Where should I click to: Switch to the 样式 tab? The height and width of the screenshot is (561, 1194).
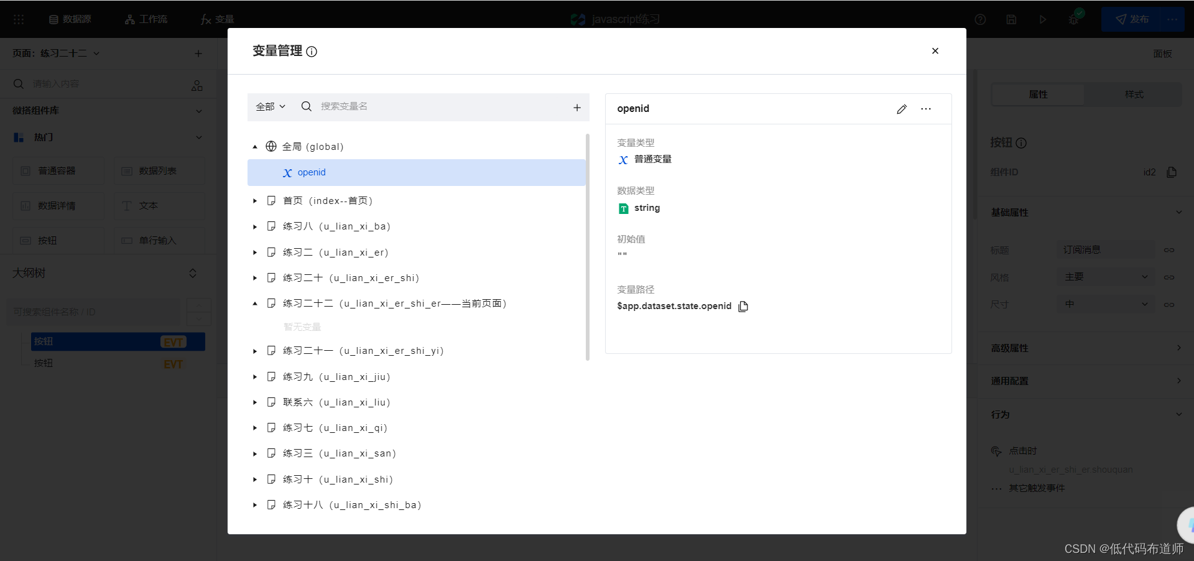pyautogui.click(x=1134, y=95)
